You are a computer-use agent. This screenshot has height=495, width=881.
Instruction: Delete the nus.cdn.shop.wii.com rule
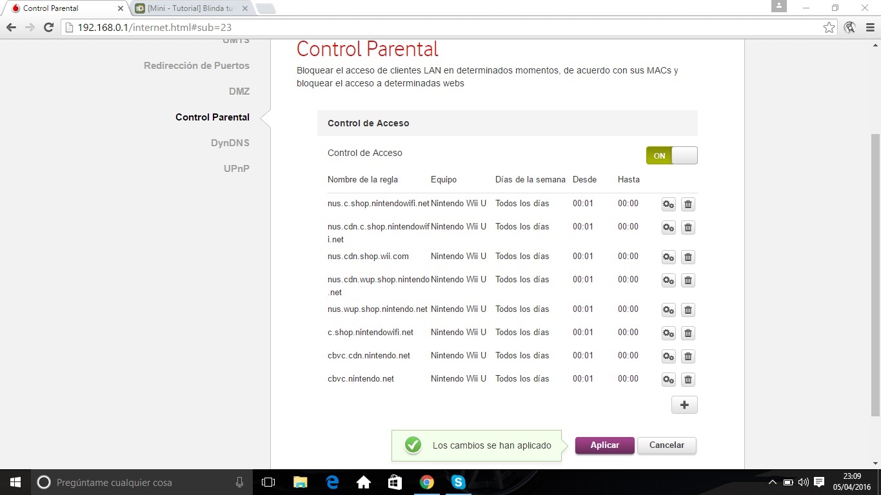688,257
